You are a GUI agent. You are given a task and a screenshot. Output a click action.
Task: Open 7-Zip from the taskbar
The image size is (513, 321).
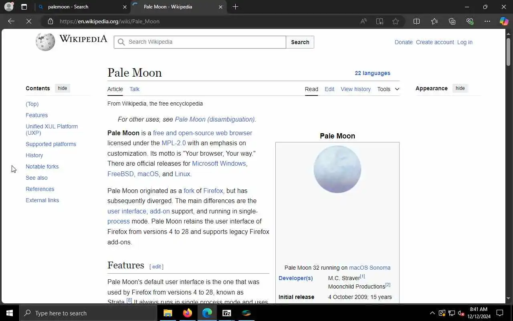click(227, 313)
